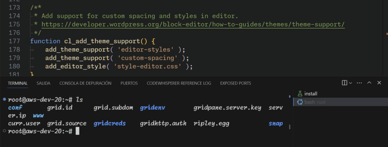Open the CODEWHISPERER REFERENCE LOG tab
The height and width of the screenshot is (147, 388).
tap(179, 84)
